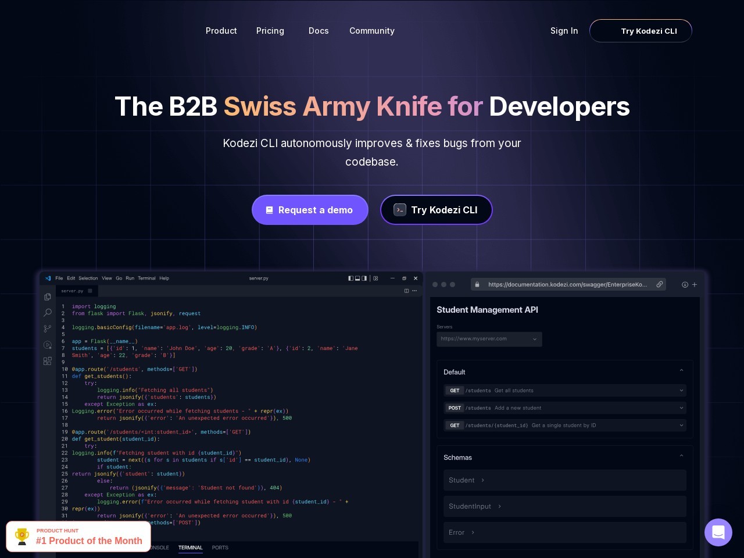
Task: Click the browser download icon
Action: 685,285
